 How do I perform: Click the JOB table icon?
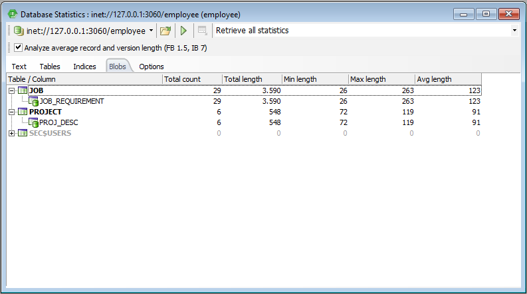(23, 90)
